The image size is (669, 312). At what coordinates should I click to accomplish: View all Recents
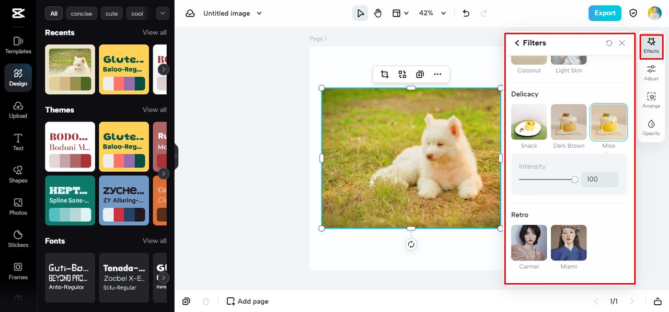point(155,32)
